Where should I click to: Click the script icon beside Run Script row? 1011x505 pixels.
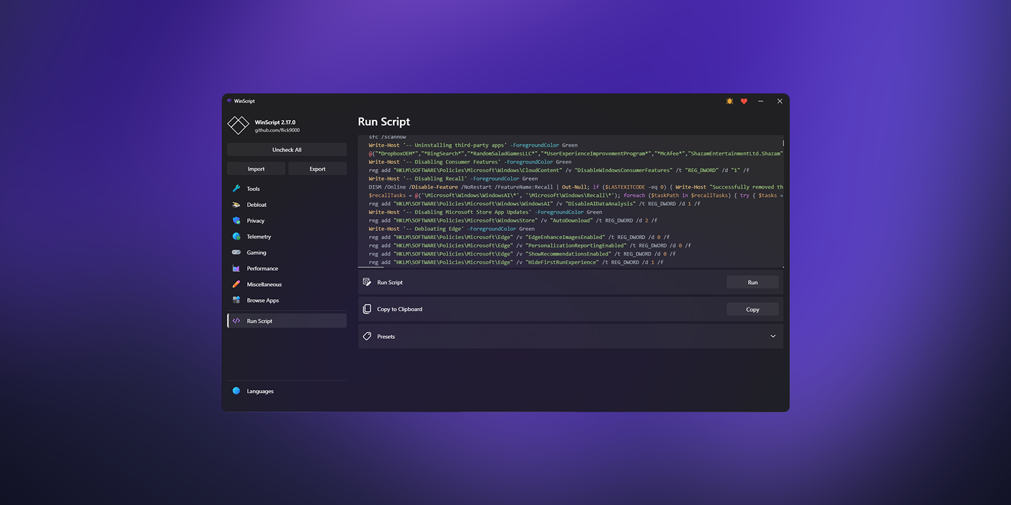[367, 282]
